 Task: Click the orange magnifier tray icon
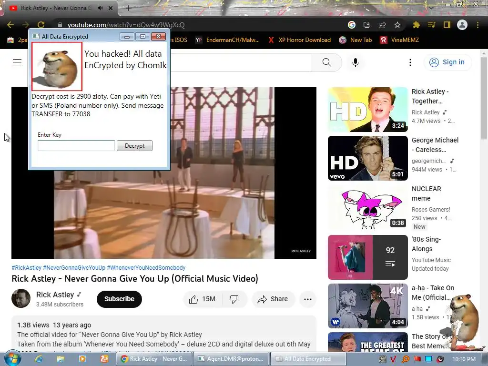pos(406,359)
